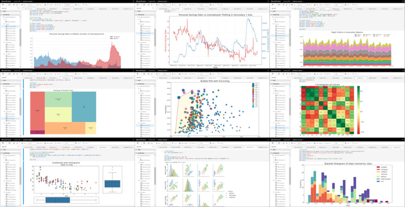Click the sidebar refresh icon beside SQL API, Bubble Plot window
The image size is (405, 207).
(x=154, y=77)
